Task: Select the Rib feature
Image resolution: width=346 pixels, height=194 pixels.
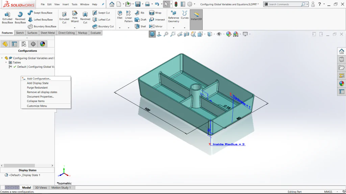Action: point(140,13)
